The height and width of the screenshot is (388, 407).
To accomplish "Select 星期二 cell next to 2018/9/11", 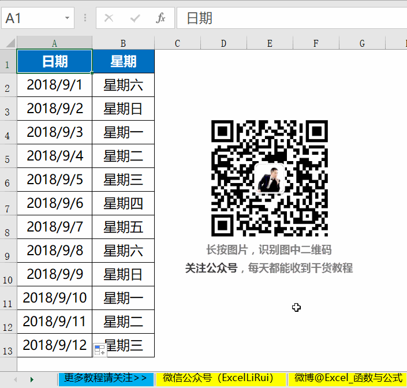I will click(124, 322).
